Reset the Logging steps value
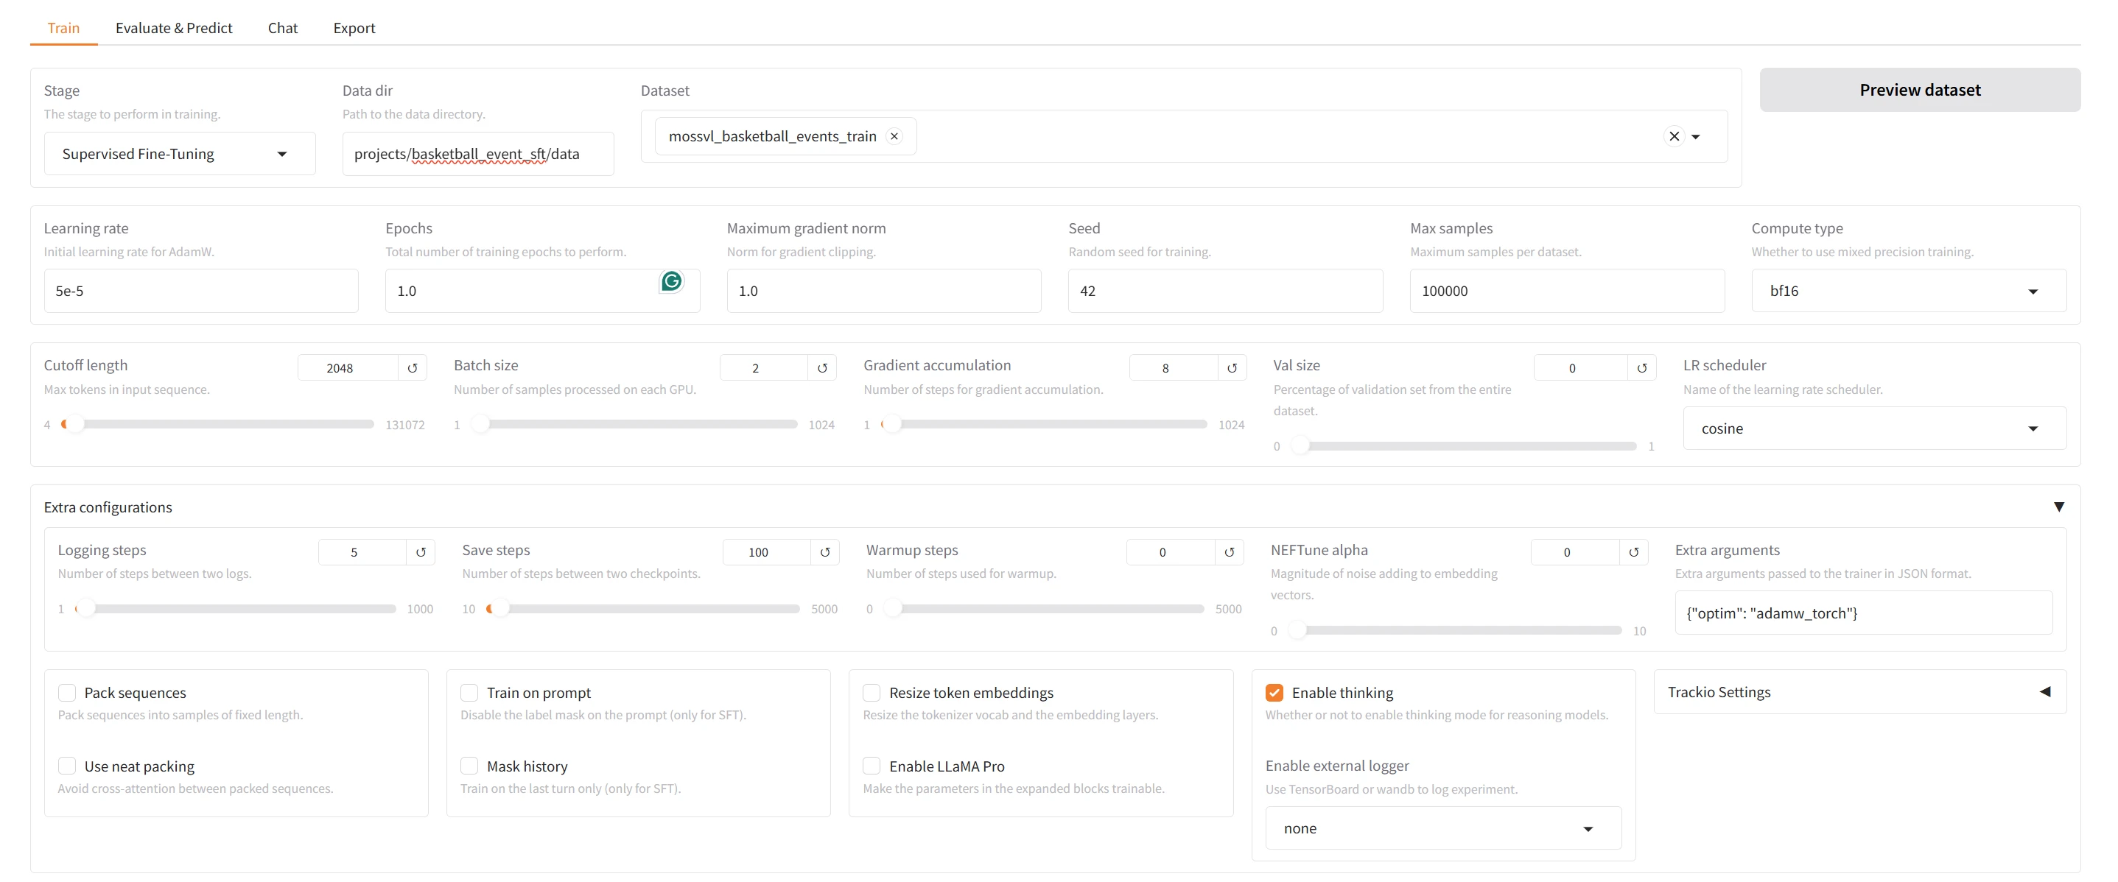The width and height of the screenshot is (2118, 882). pos(420,551)
